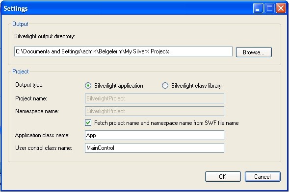Click the Application class name field

[155, 135]
